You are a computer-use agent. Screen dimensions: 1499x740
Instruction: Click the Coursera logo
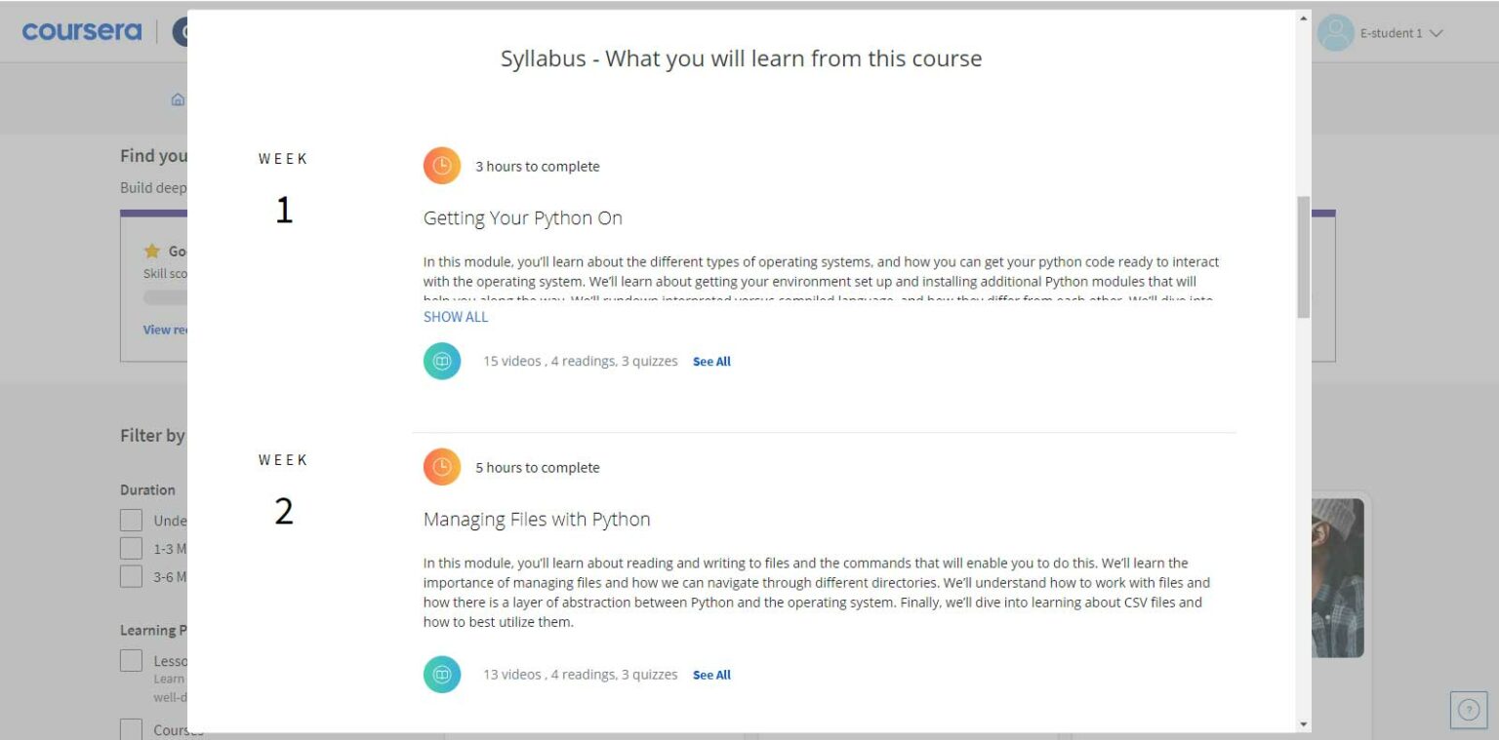(82, 31)
